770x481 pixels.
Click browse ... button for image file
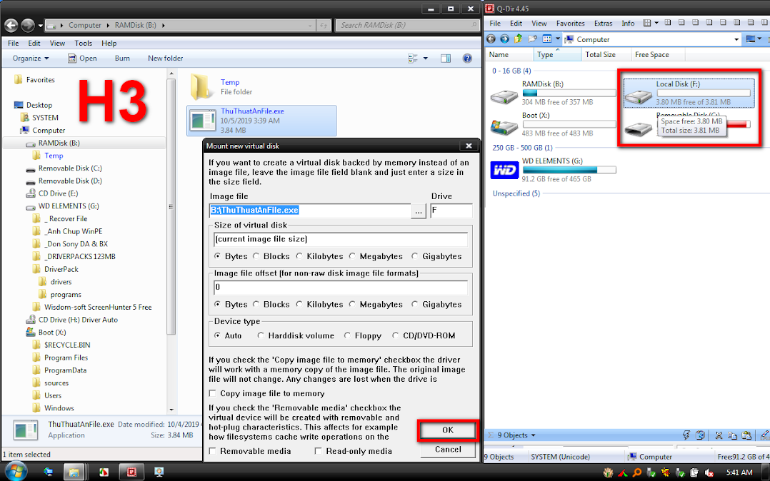419,211
